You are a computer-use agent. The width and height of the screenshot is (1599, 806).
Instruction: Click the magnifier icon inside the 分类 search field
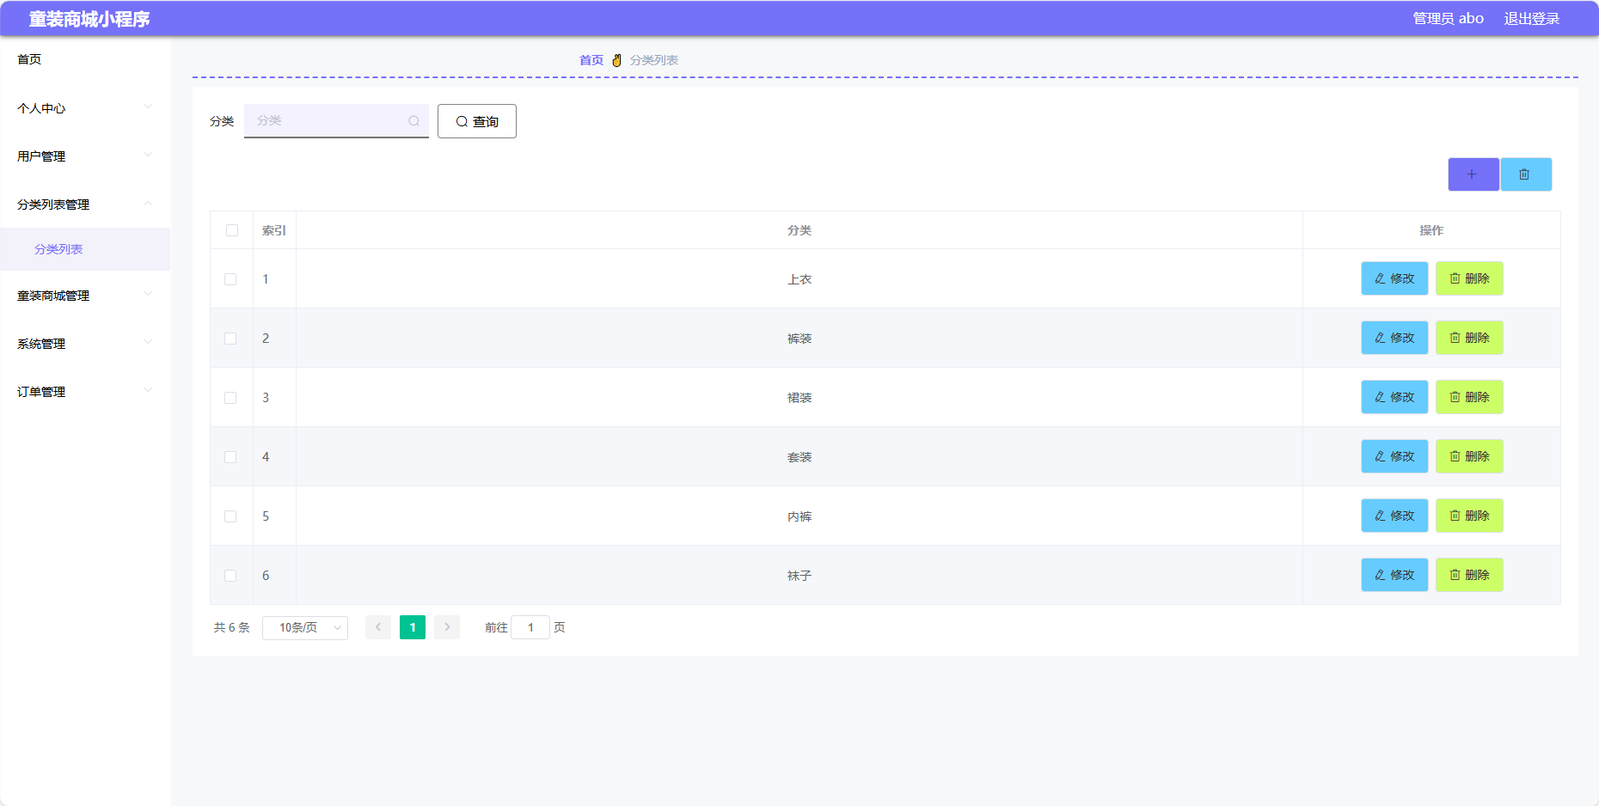(414, 121)
